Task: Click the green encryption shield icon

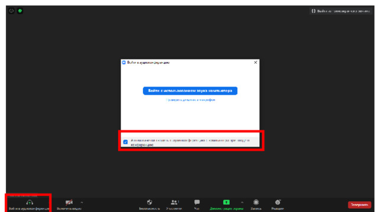Action: [20, 11]
